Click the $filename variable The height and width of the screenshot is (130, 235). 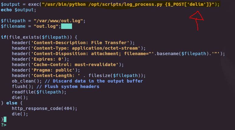point(13,26)
